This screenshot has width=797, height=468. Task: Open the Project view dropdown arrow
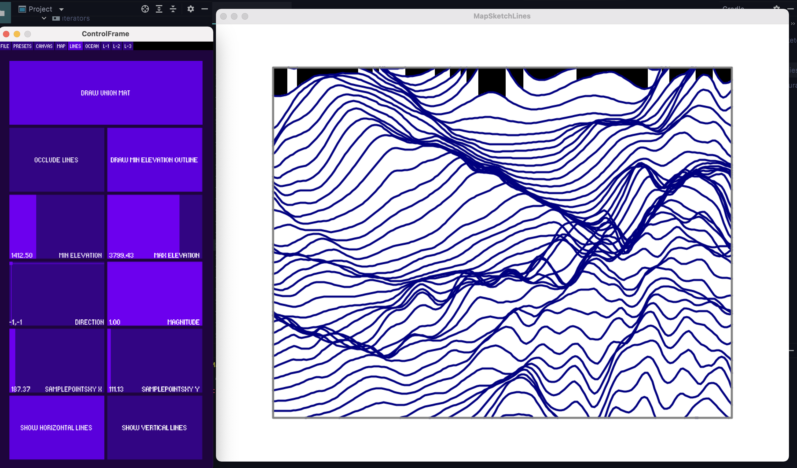click(61, 9)
